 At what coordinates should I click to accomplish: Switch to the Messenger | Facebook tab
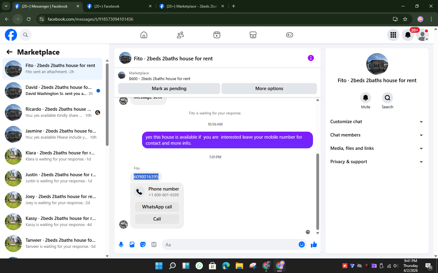pos(47,6)
